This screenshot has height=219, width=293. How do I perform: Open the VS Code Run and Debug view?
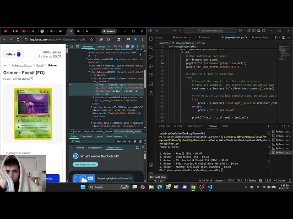(151, 66)
